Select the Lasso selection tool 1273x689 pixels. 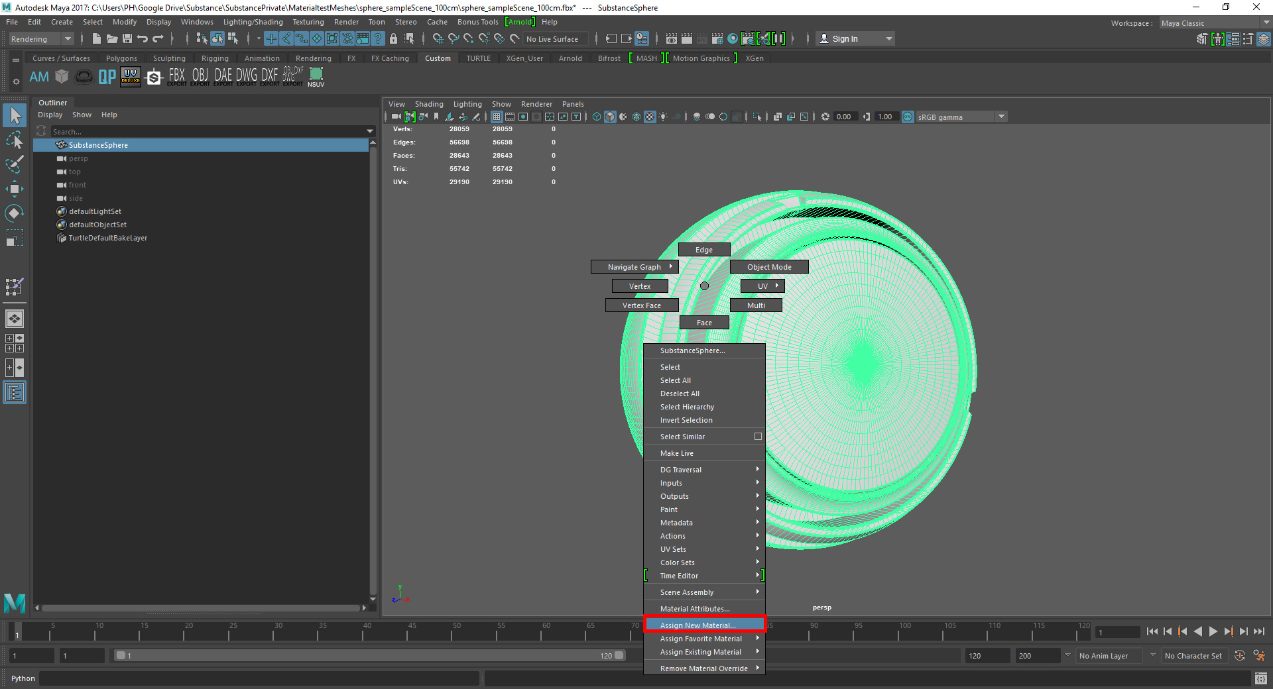click(14, 140)
